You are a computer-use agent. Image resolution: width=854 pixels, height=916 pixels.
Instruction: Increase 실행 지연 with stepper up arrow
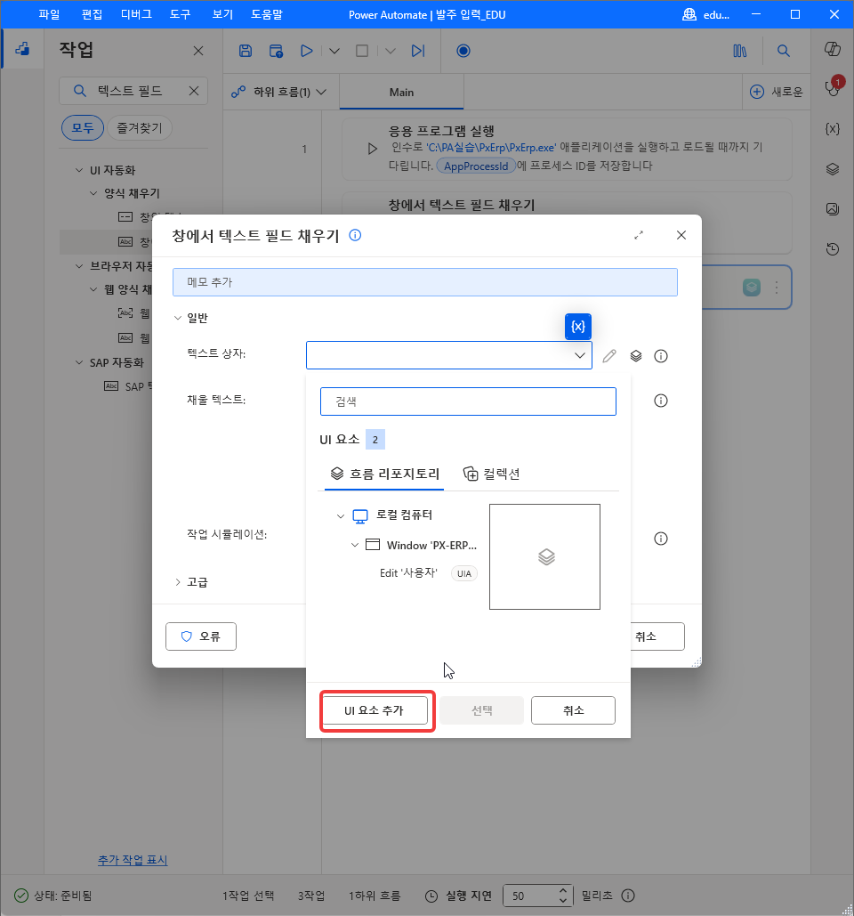click(x=563, y=891)
